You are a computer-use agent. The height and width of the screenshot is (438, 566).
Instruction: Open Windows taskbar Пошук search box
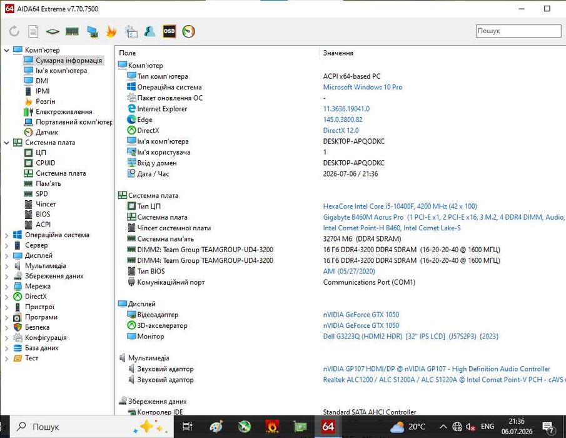point(91,427)
